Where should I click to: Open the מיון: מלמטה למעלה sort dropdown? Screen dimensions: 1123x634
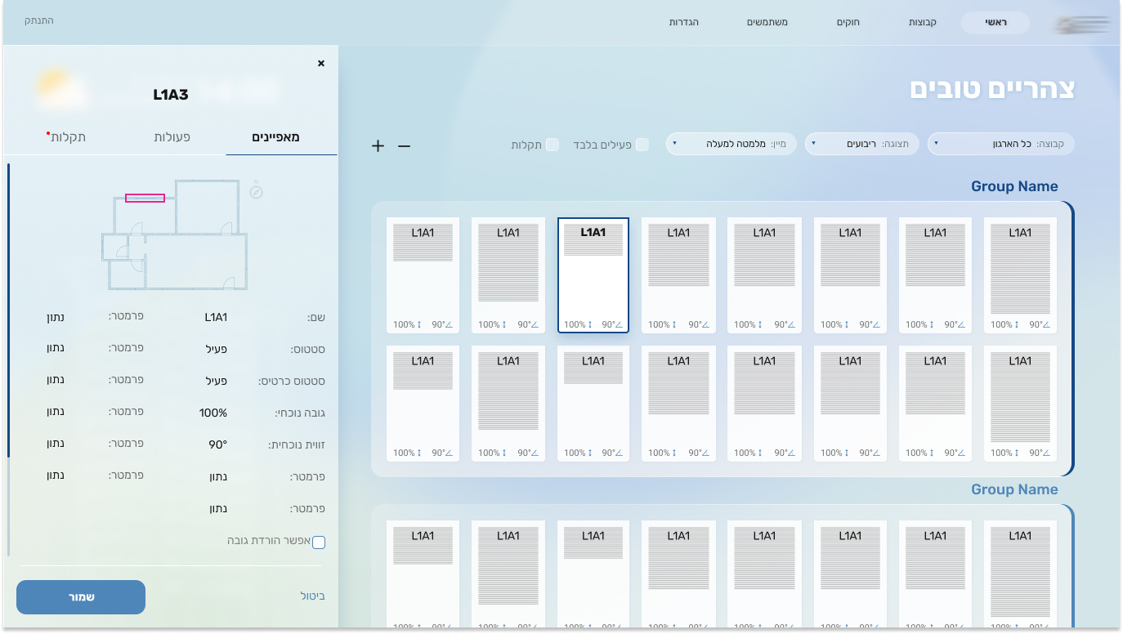tap(731, 144)
